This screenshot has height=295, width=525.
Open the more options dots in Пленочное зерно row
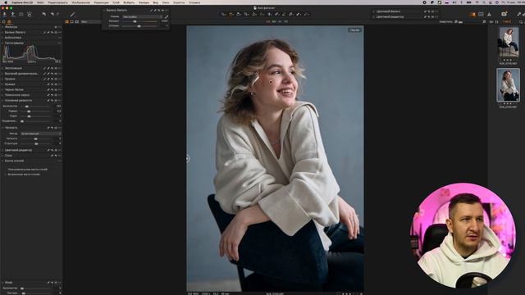click(x=60, y=95)
